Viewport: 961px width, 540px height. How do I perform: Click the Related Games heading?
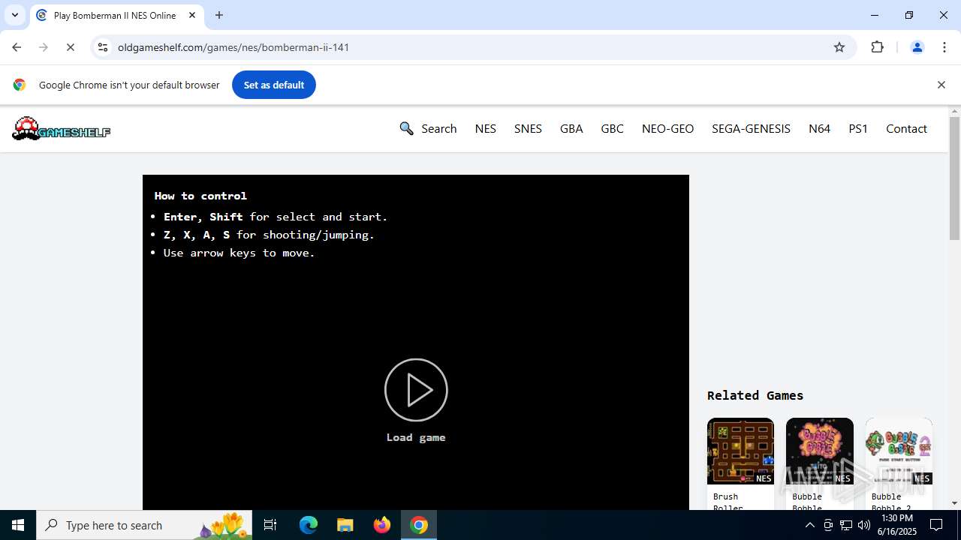(x=755, y=395)
